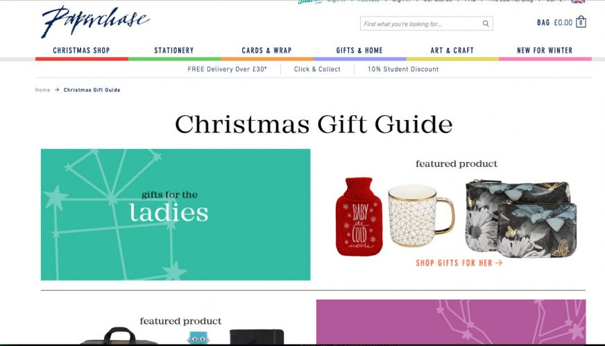Click the Paperchase logo
The width and height of the screenshot is (605, 346).
pyautogui.click(x=95, y=21)
